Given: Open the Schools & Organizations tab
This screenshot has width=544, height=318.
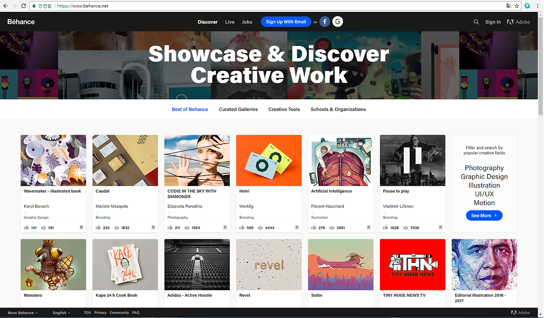Looking at the screenshot, I should [338, 109].
